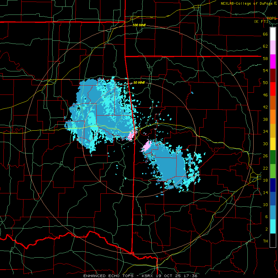Click legend value 58

(265, 58)
